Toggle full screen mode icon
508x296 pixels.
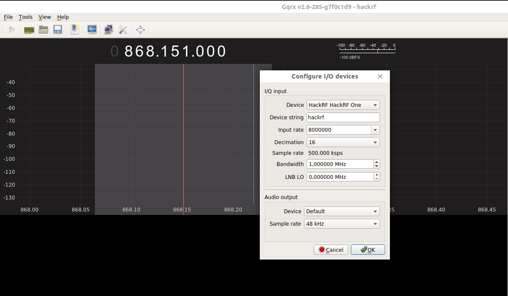click(x=140, y=30)
